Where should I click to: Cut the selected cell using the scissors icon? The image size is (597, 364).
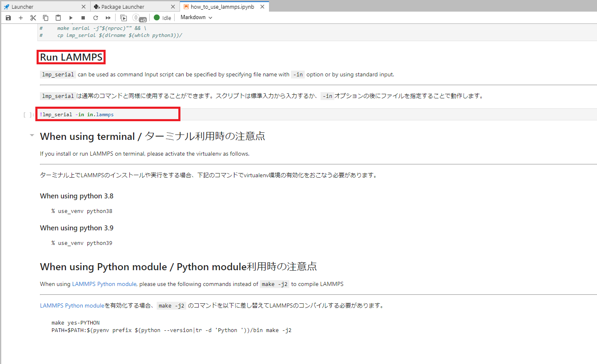(33, 18)
